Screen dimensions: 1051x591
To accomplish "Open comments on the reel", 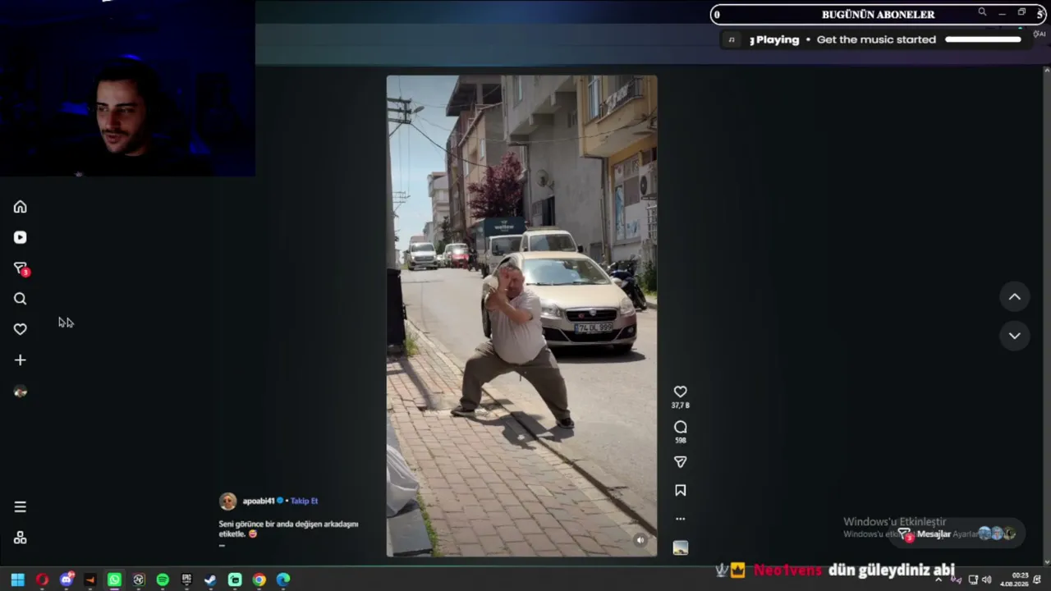I will 680,427.
